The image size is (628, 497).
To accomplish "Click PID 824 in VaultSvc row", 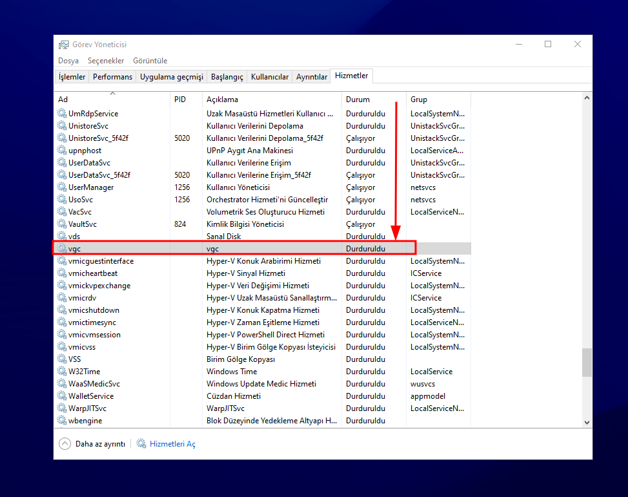I will coord(180,224).
